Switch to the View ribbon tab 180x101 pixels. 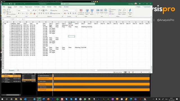(55, 7)
